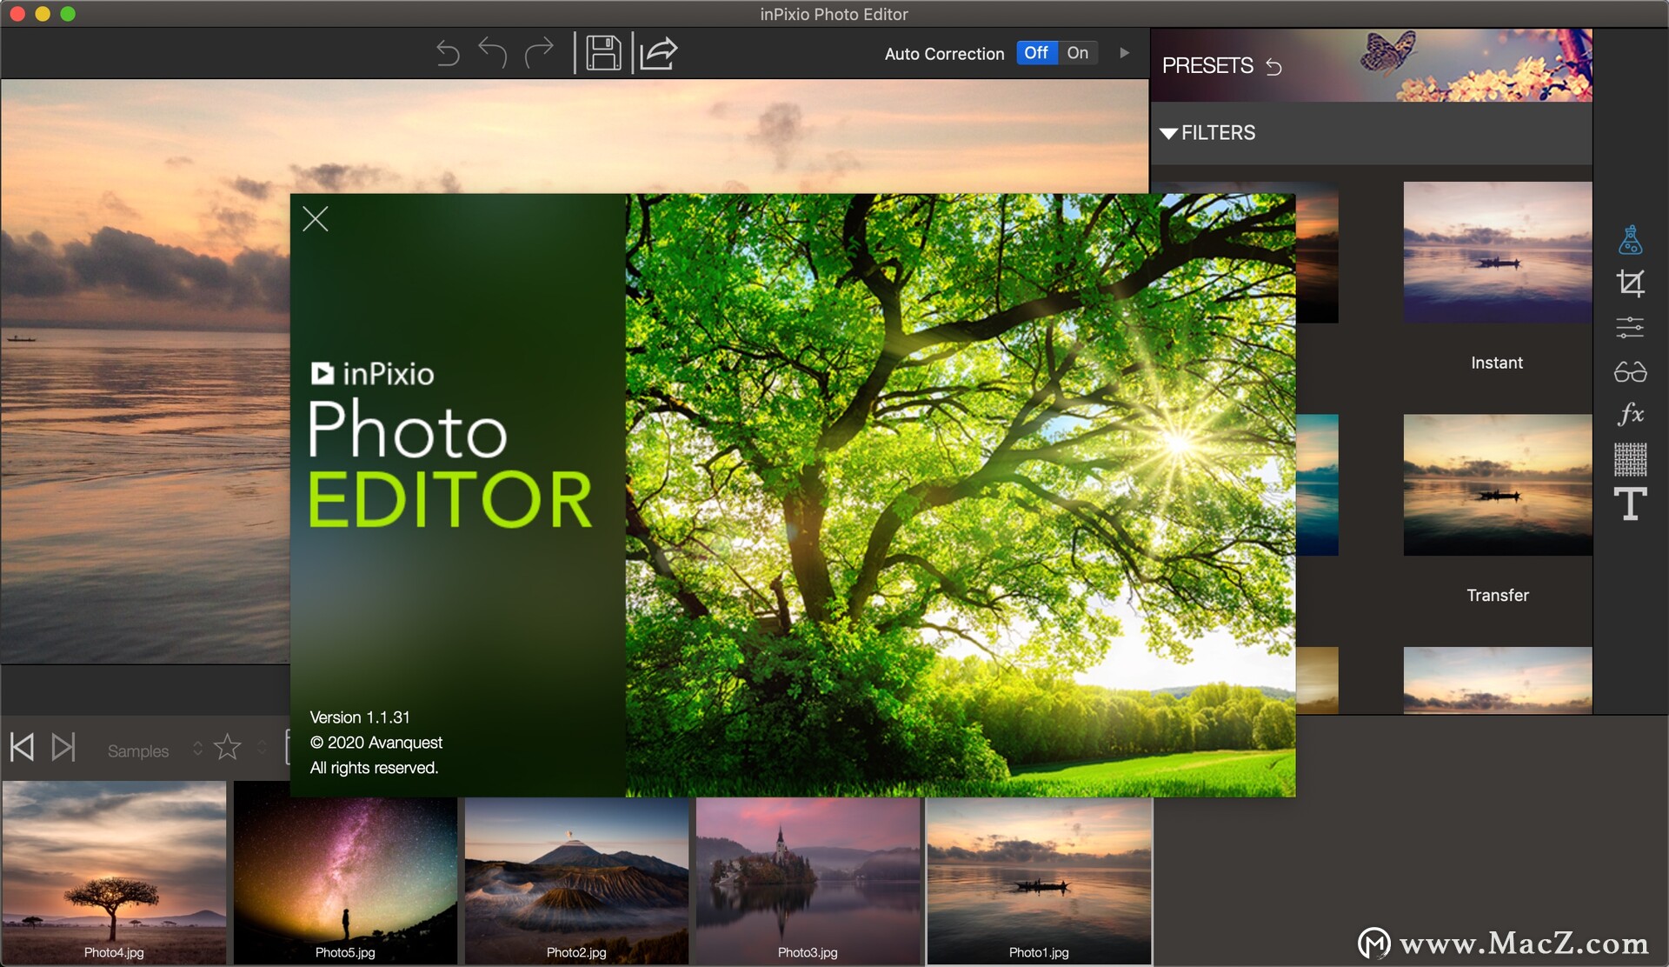Click the Instant filter label

point(1497,363)
